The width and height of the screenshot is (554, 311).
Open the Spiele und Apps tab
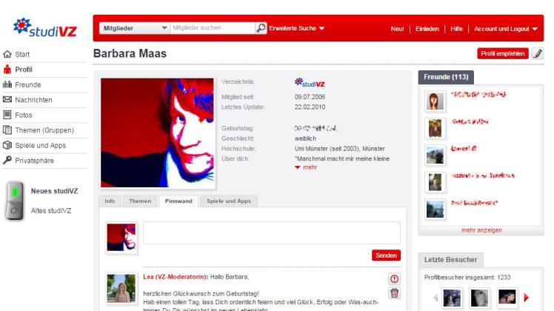(229, 201)
